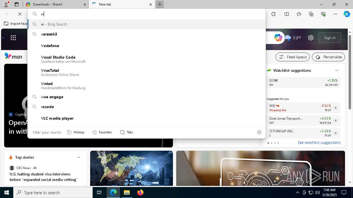Screen dimensions: 353x198
Task: Open File Explorer from the taskbar
Action: click(x=127, y=193)
